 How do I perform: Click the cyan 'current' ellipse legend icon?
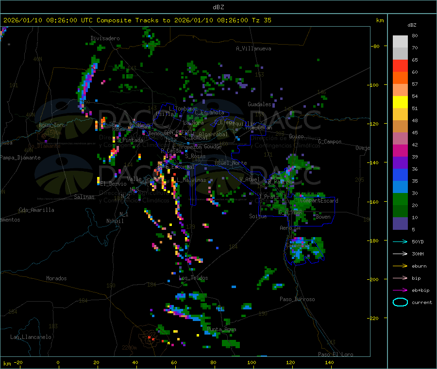400,302
